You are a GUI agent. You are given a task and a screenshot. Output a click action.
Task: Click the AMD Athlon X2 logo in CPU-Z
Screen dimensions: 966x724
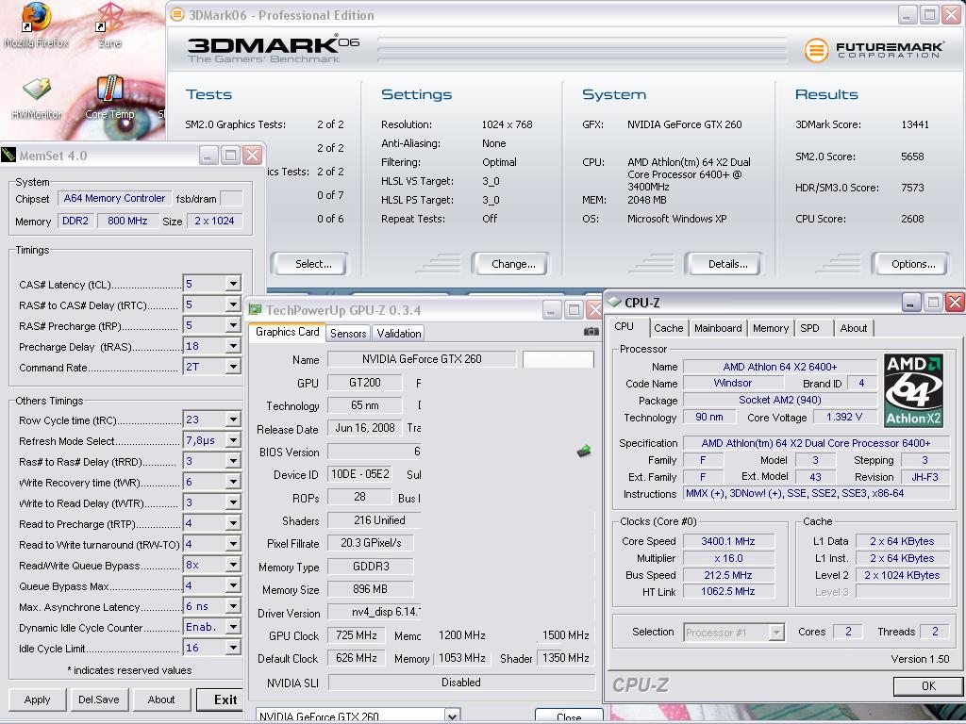[913, 391]
